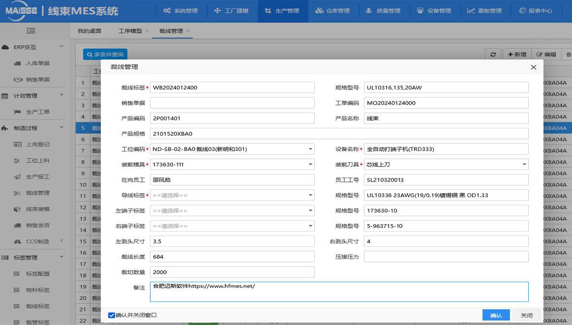Click the 裁管标签 icon at sidebar bottom
This screenshot has width=572, height=325.
[x=17, y=322]
